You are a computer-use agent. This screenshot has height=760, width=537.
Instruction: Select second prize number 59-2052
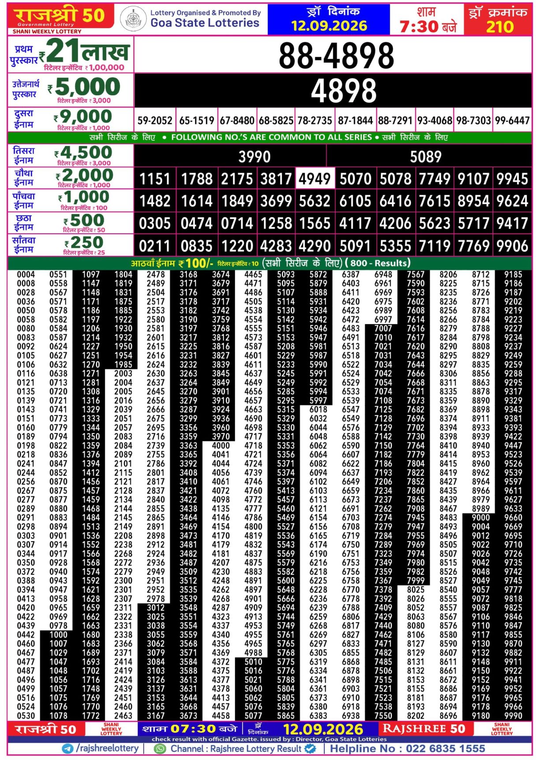[155, 120]
